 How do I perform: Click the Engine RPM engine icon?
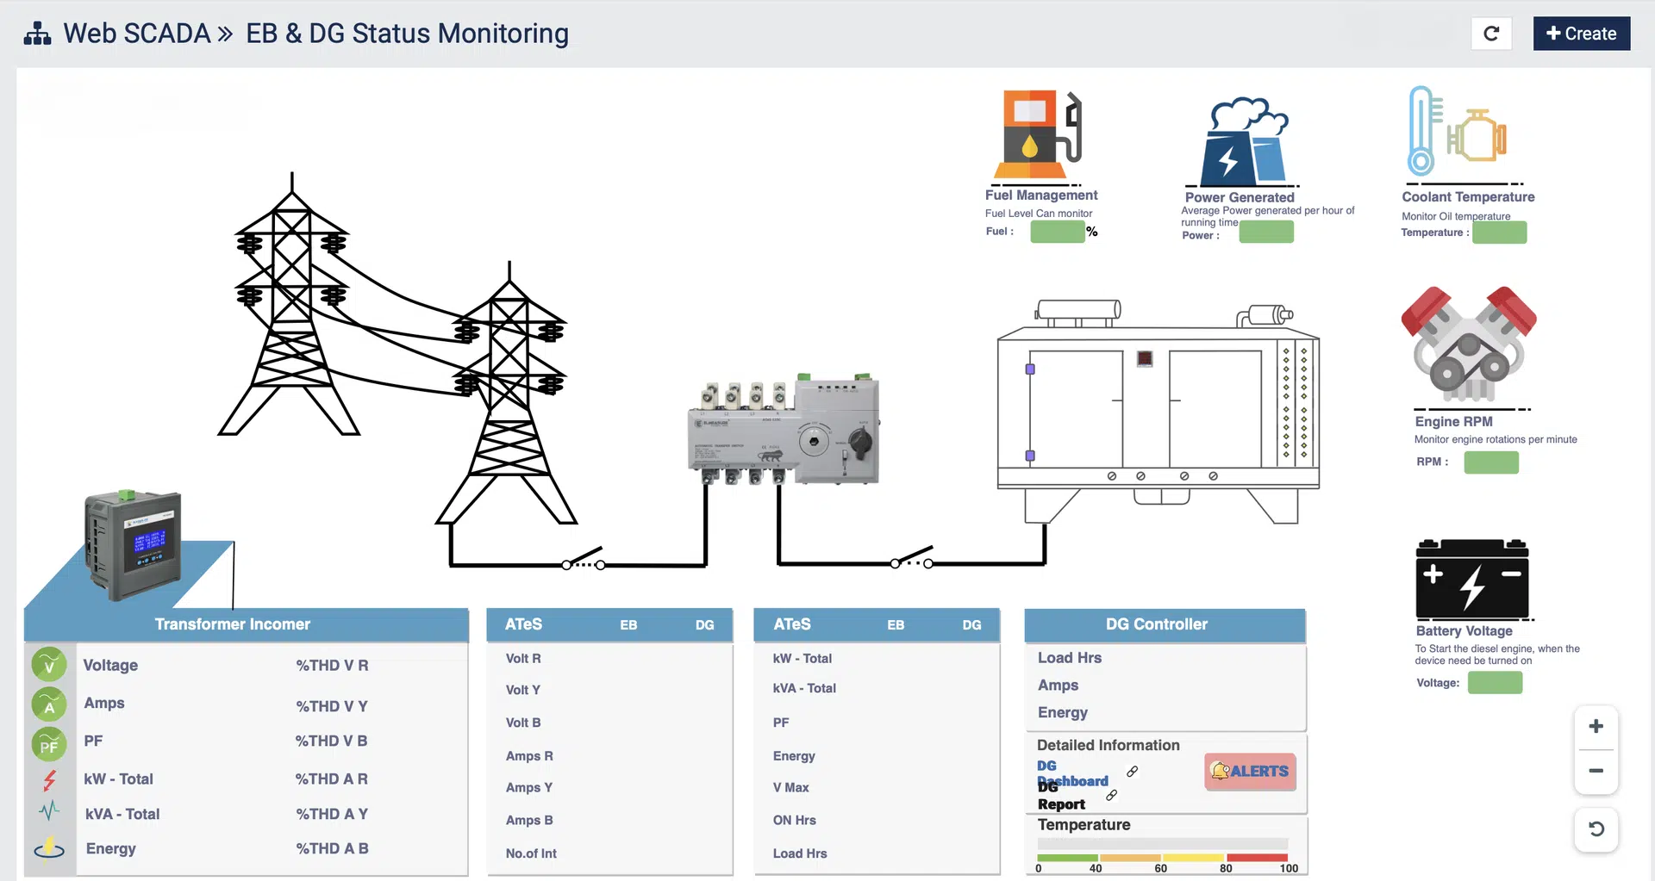coord(1469,344)
